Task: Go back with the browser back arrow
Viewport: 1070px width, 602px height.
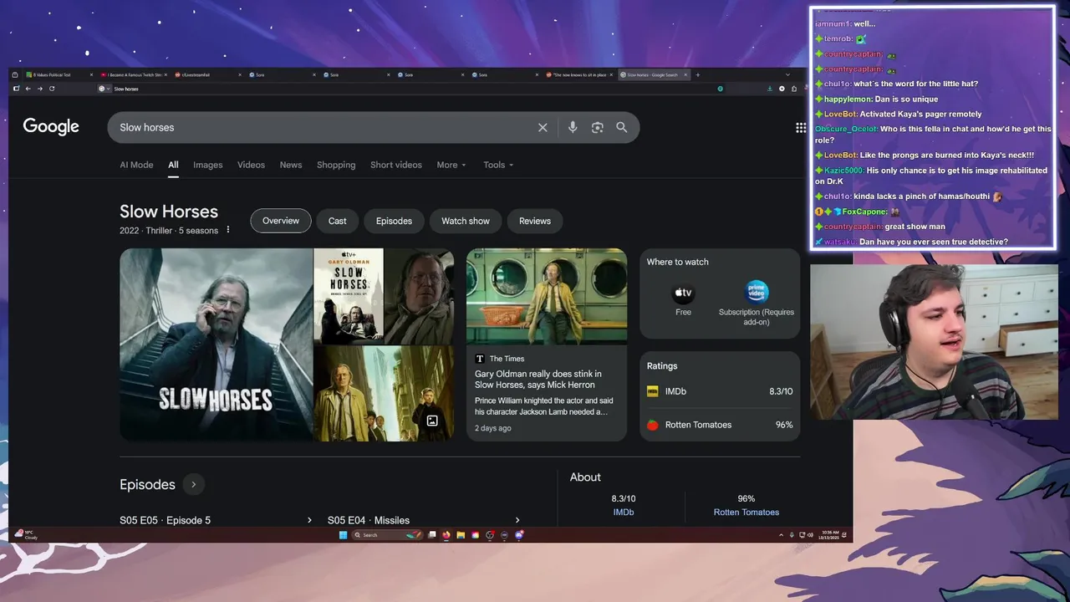Action: (x=28, y=89)
